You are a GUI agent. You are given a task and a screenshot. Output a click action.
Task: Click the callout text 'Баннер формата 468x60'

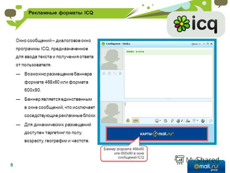124,149
